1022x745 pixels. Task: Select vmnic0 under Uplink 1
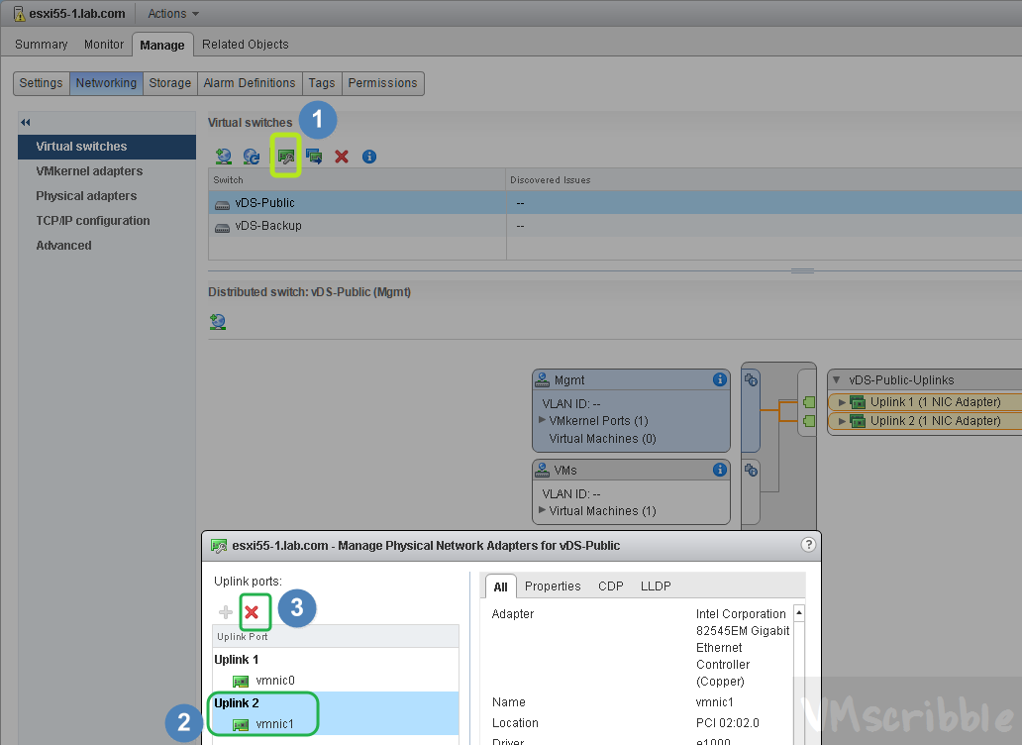point(275,681)
